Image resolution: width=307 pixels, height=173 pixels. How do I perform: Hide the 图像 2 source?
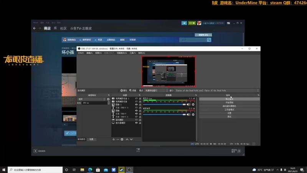[x=136, y=105]
